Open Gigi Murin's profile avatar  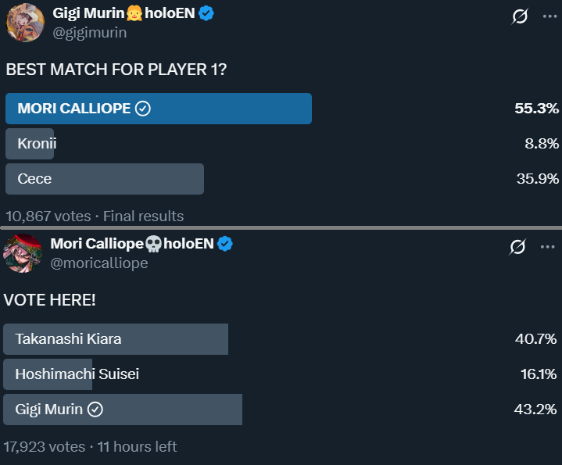click(x=25, y=22)
